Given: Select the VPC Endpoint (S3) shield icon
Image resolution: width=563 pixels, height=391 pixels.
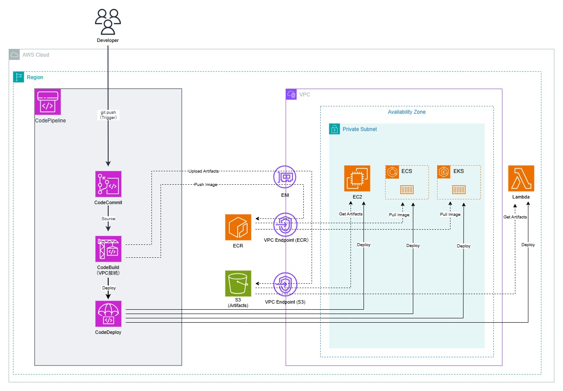Looking at the screenshot, I should [285, 285].
